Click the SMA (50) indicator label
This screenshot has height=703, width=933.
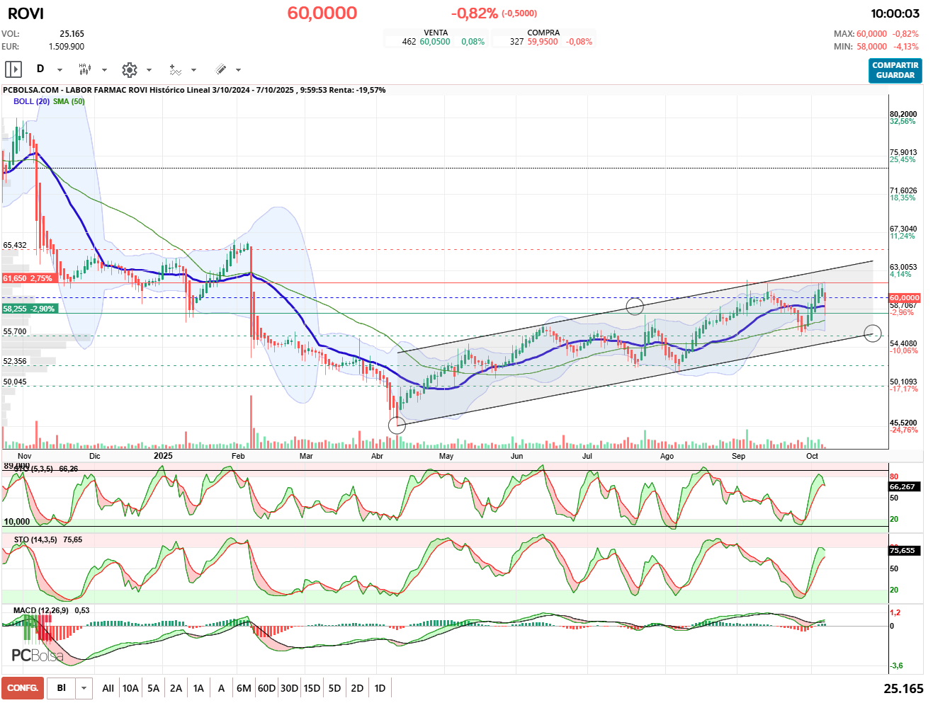point(69,101)
